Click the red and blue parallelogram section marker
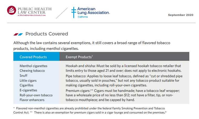Screen dimensions: 199x119 pos(18,34)
